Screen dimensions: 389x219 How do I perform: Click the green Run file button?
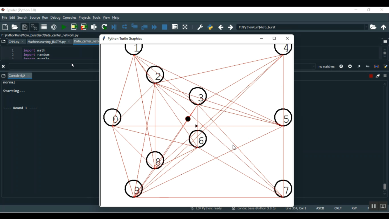[64, 27]
